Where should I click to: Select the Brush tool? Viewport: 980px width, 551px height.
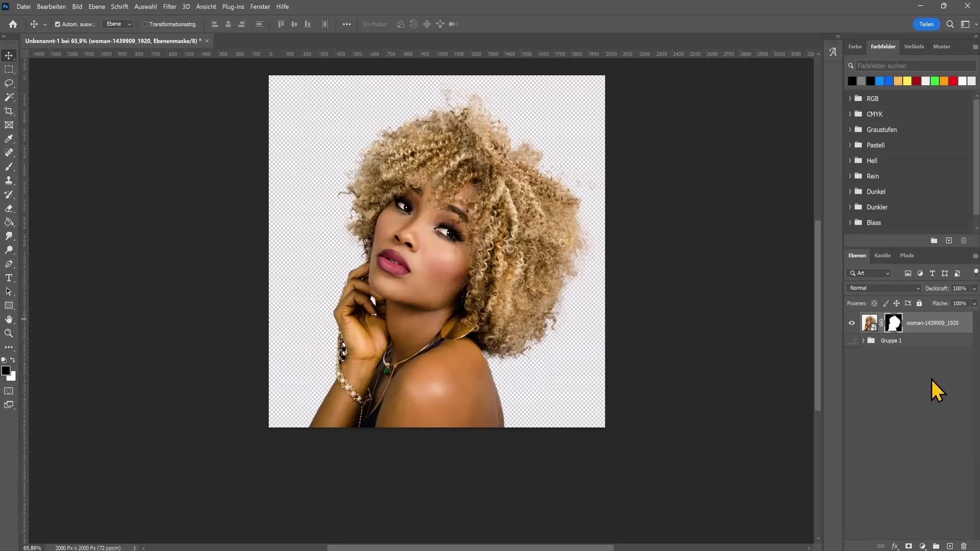coord(9,167)
